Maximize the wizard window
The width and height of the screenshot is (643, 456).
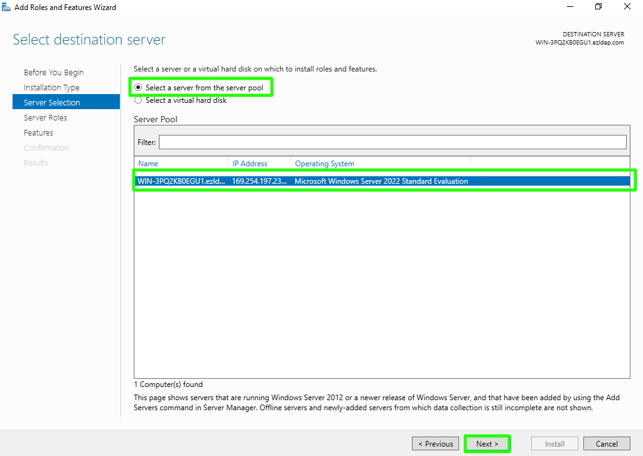click(x=598, y=7)
